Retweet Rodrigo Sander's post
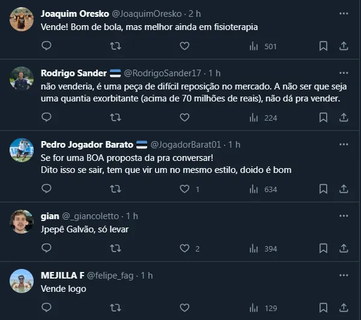This screenshot has height=320, width=361. 116,118
